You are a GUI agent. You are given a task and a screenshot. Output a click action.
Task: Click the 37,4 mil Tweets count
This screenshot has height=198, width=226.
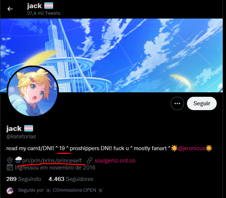click(43, 13)
